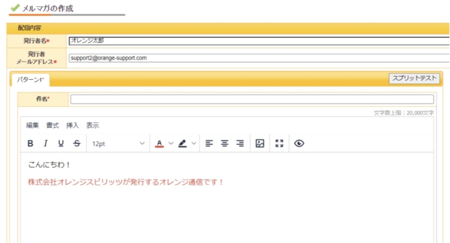Click the 配信内容 section header
The height and width of the screenshot is (243, 450).
coord(30,28)
